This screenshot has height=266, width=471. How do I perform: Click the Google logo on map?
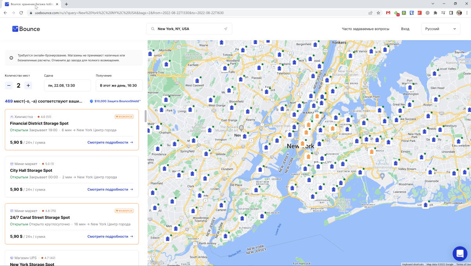coord(157,262)
